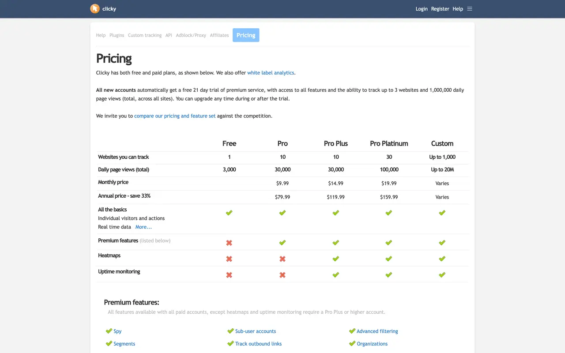
Task: Click green checkmark for Pro All the basics
Action: coord(282,213)
